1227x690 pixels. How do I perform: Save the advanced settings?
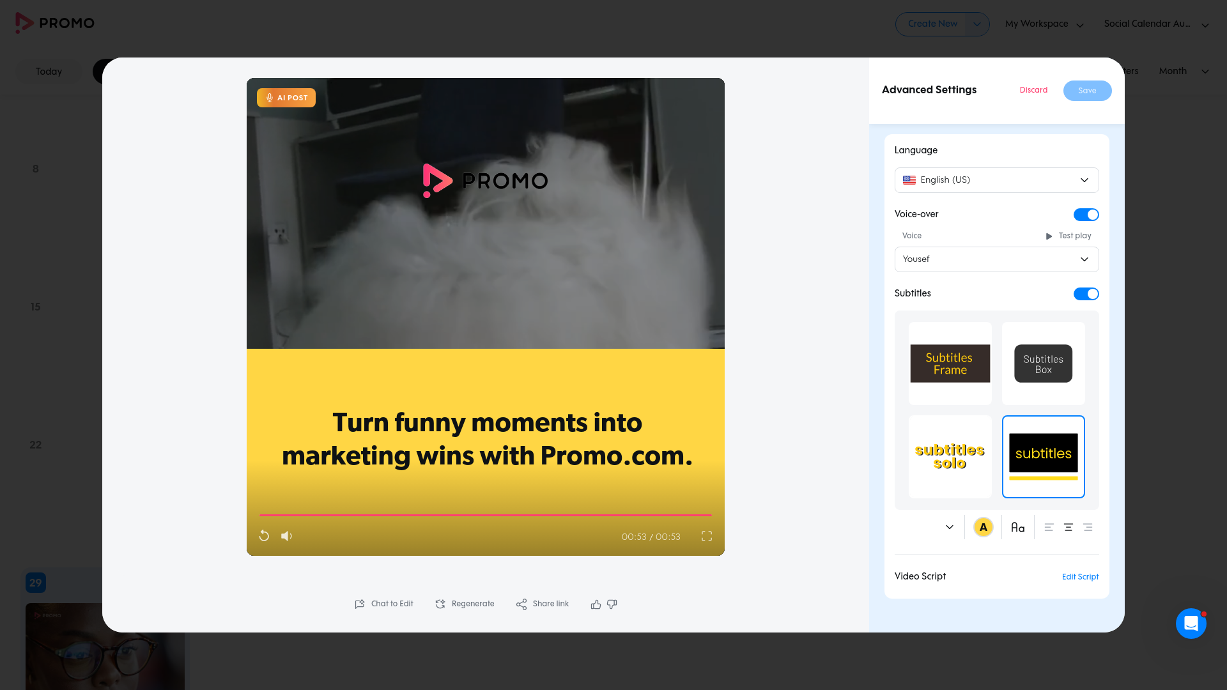(x=1088, y=91)
